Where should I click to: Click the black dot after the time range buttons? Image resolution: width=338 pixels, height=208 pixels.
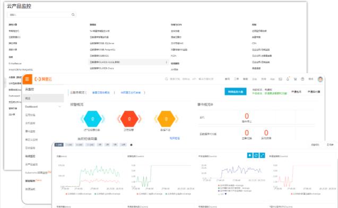pyautogui.click(x=131, y=145)
